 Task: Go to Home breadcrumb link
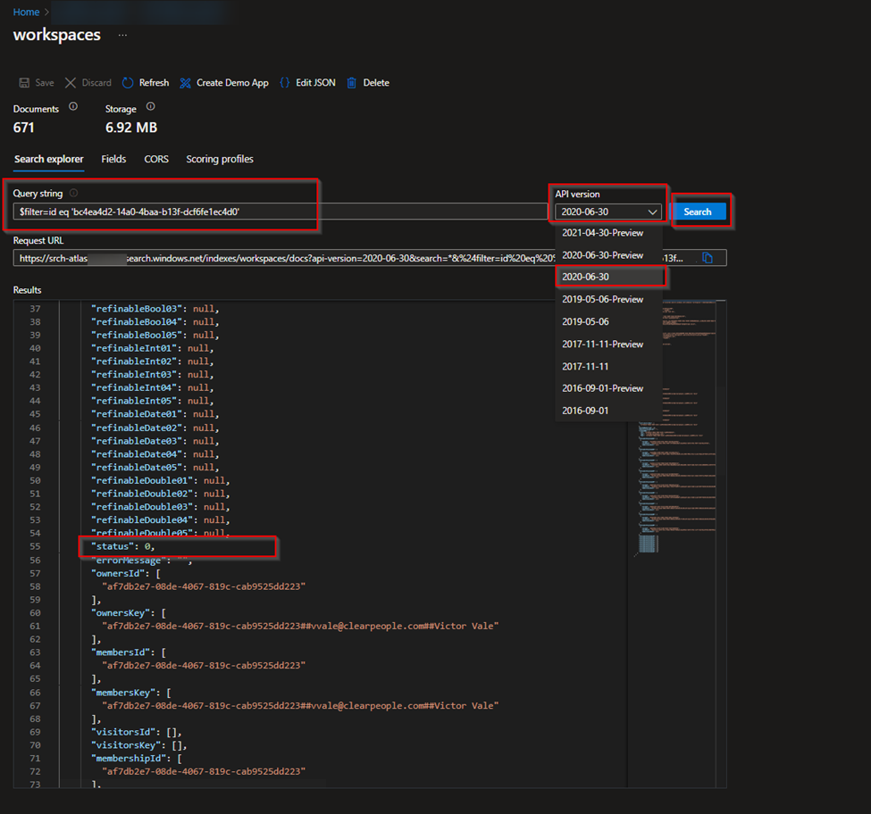[x=26, y=12]
